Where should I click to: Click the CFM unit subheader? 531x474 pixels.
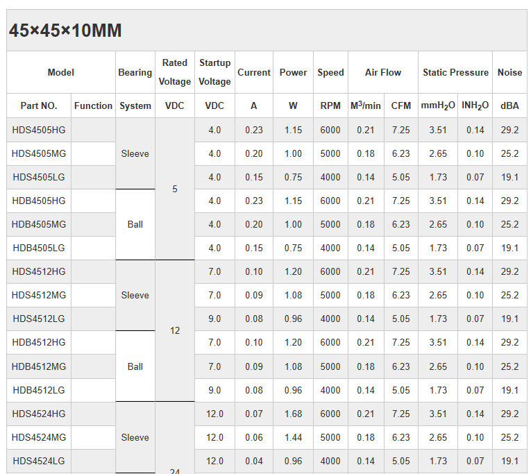coord(401,105)
